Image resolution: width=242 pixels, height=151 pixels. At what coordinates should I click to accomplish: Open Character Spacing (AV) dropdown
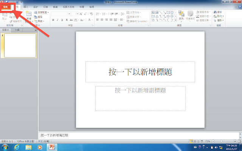[x=76, y=20]
